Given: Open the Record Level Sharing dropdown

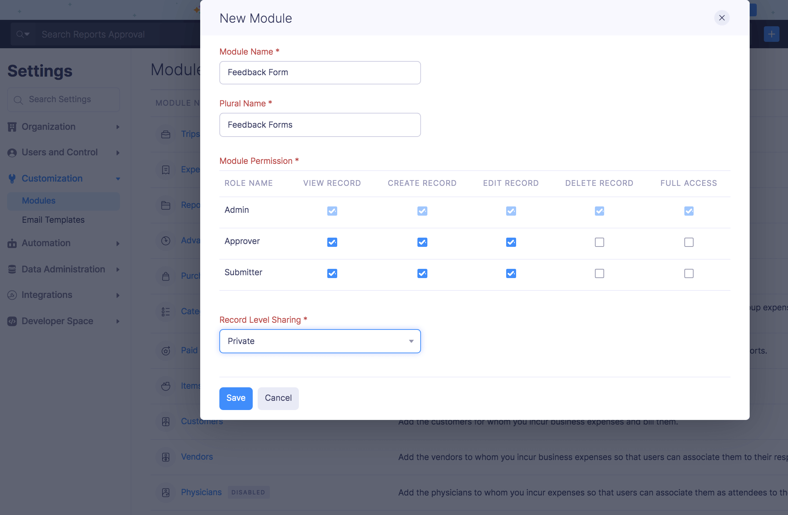Looking at the screenshot, I should [x=320, y=341].
